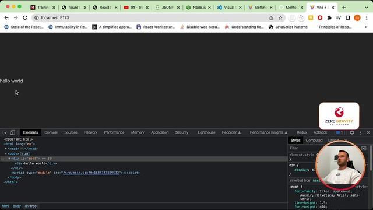Select the hello world div node
The image size is (373, 210).
pos(36,163)
